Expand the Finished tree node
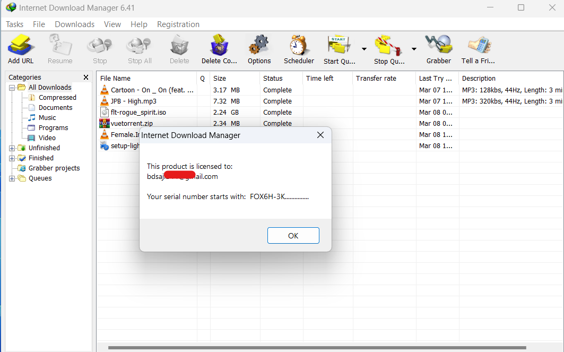This screenshot has width=564, height=352. point(12,158)
